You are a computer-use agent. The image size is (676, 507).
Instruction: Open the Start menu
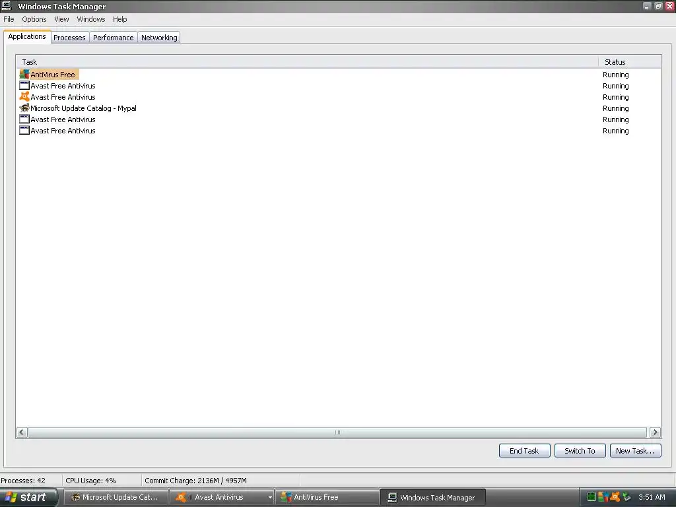28,497
